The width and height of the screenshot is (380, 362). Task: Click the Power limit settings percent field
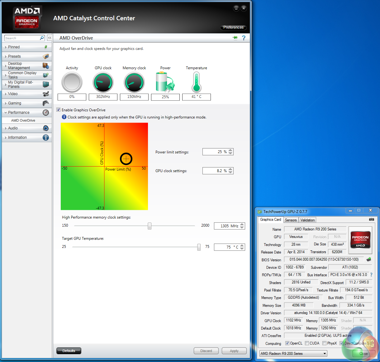pyautogui.click(x=215, y=152)
